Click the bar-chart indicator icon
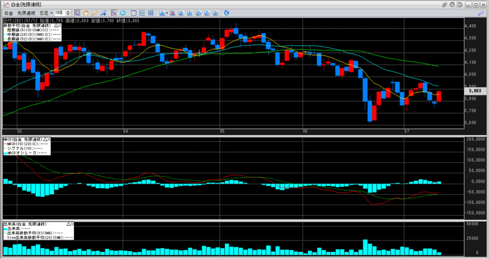This screenshot has height=259, width=489. (162, 13)
